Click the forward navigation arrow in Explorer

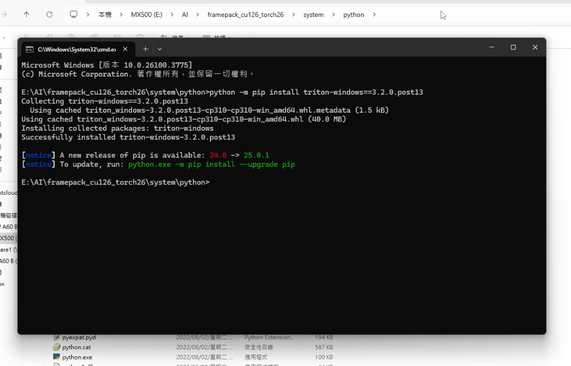click(4, 15)
